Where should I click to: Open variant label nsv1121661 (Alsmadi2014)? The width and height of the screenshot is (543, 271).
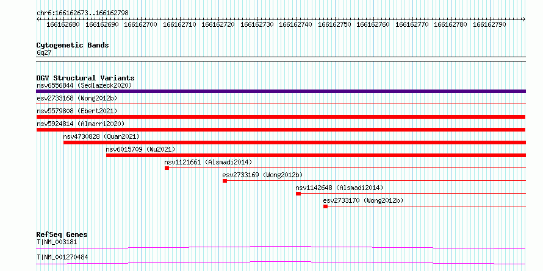[x=208, y=162]
